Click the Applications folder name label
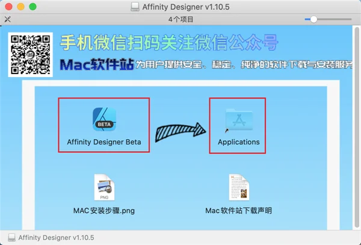 [x=239, y=142]
